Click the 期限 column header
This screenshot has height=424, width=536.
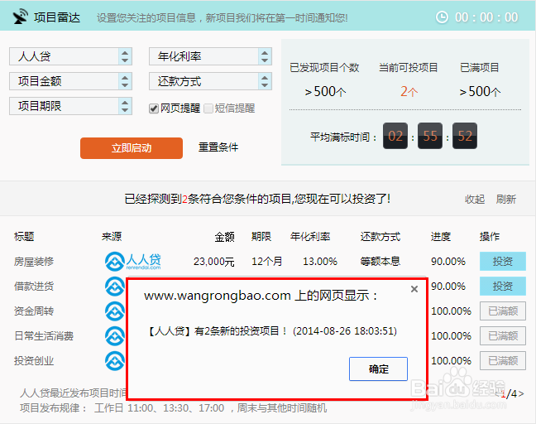[x=261, y=237]
